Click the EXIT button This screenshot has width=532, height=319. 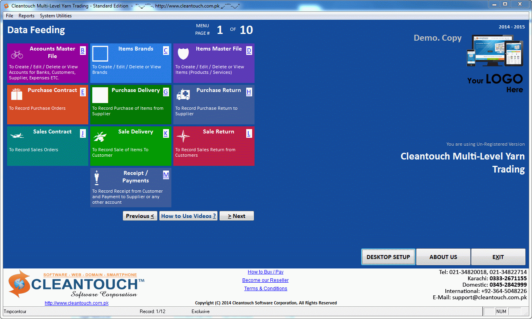pos(498,257)
